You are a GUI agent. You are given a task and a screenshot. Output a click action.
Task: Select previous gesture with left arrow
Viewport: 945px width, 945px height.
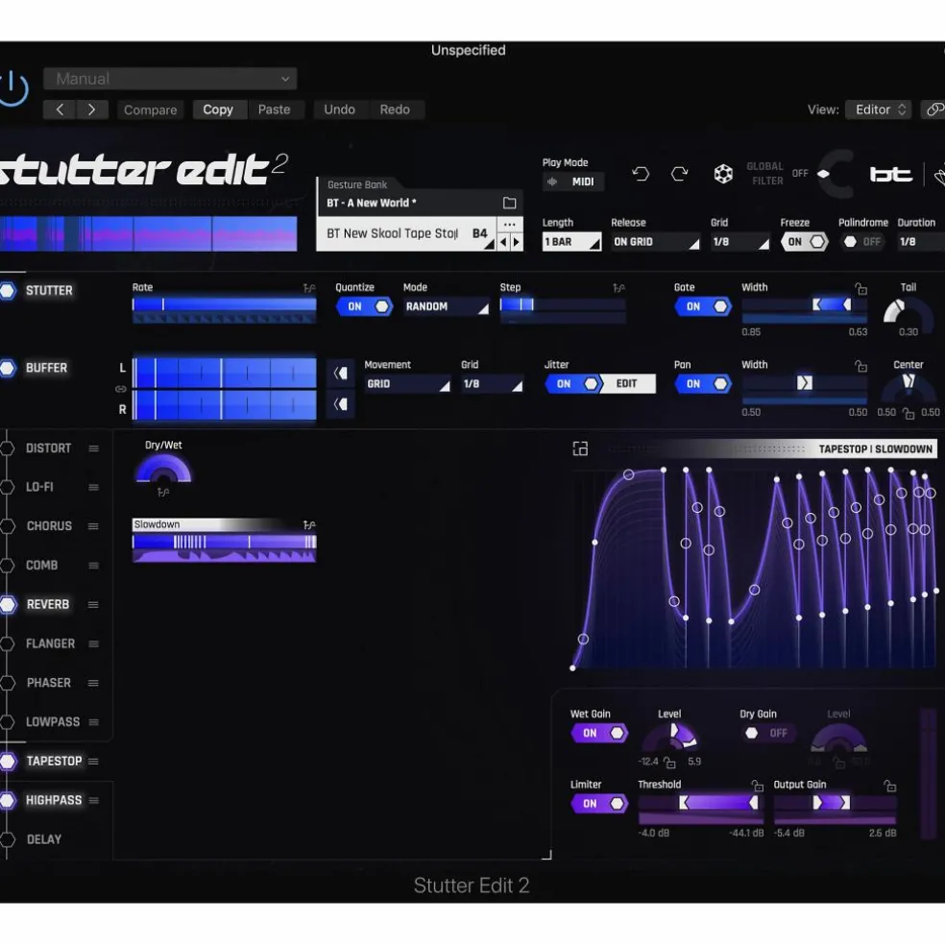pyautogui.click(x=503, y=242)
